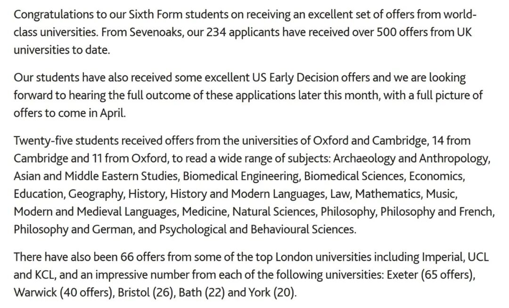Click the word "Economics"
509x308 pixels.
pyautogui.click(x=436, y=176)
